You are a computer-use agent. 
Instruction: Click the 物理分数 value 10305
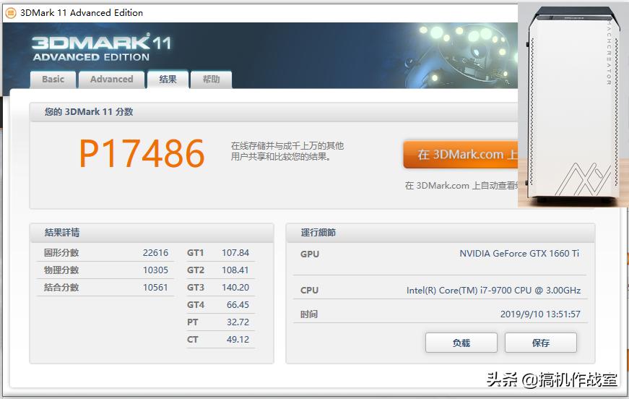[x=155, y=270]
